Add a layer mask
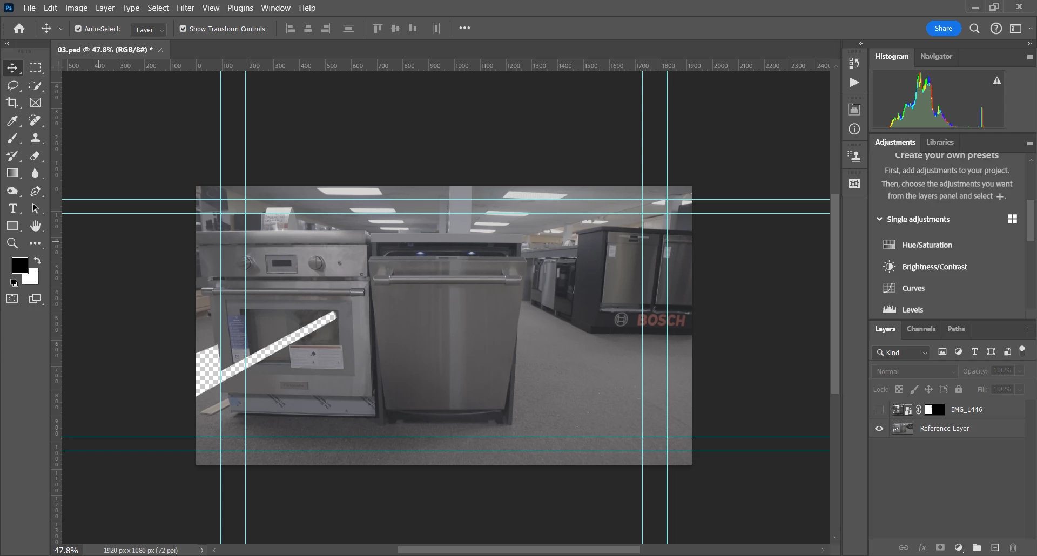Screen dimensions: 1037x556 [x=940, y=547]
